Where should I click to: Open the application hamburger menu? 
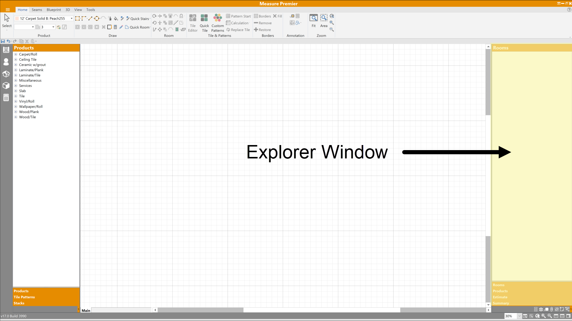8,10
